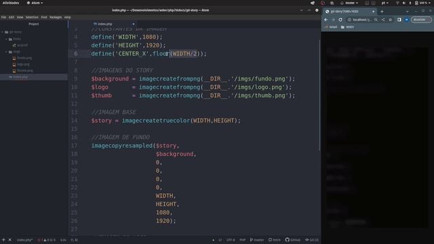Screen dimensions: 434x244
Task: Change the PHP grammar selector
Action: tap(243, 240)
